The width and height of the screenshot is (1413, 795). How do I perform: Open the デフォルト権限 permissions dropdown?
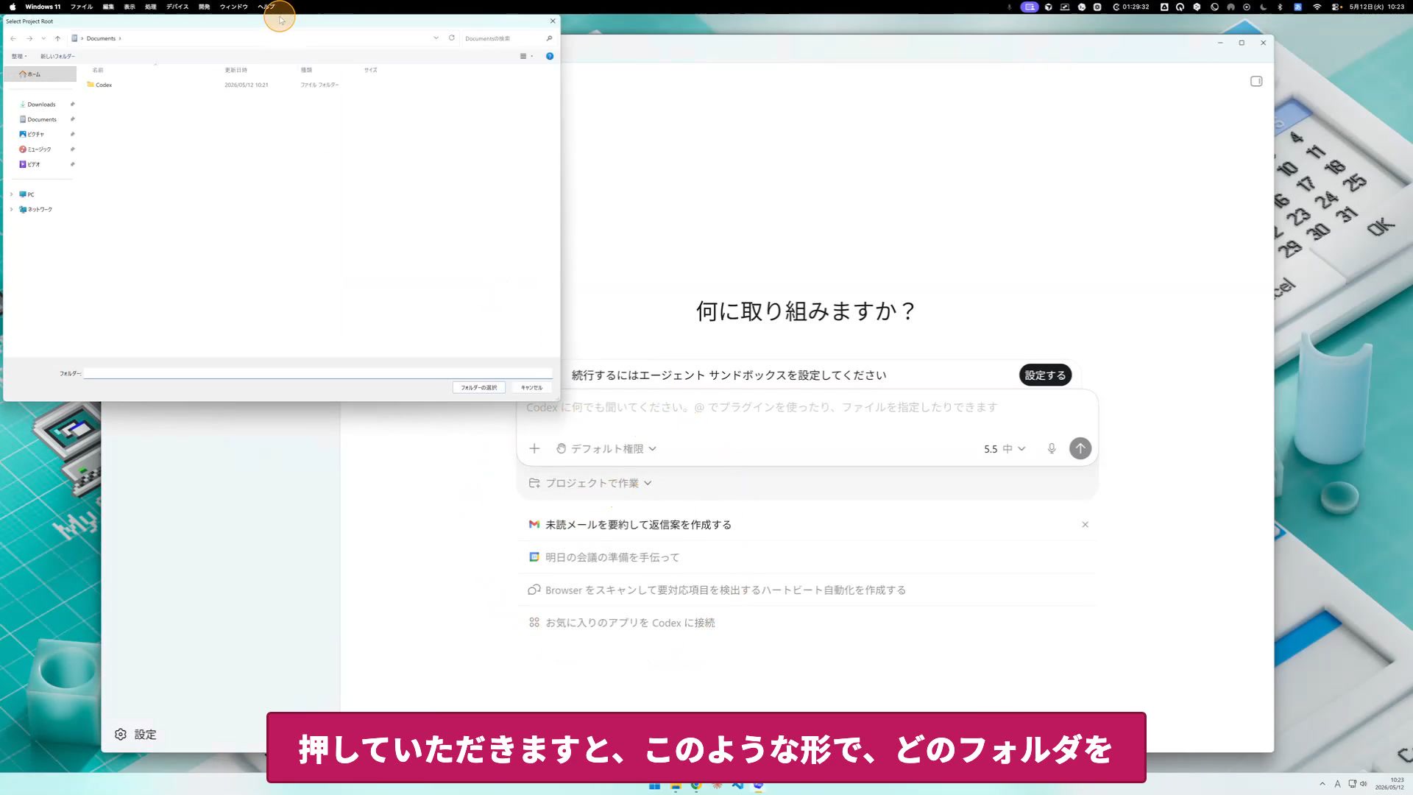click(x=606, y=449)
